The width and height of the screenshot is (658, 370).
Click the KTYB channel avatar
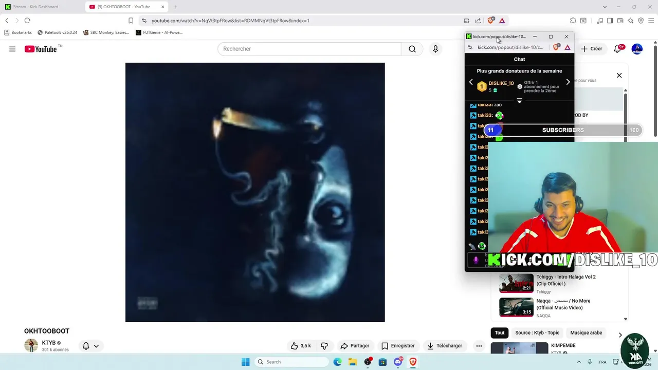click(31, 345)
